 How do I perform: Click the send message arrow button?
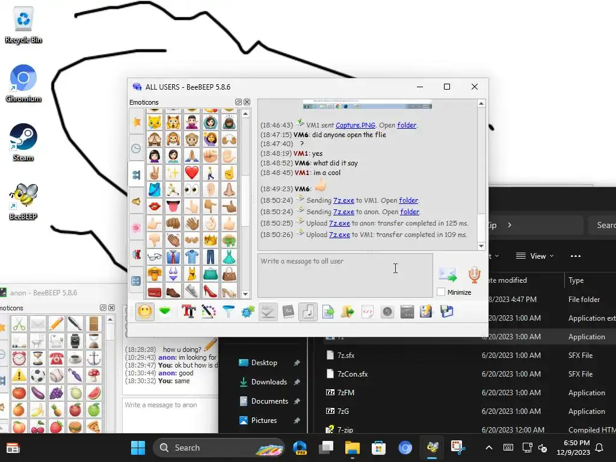point(448,274)
